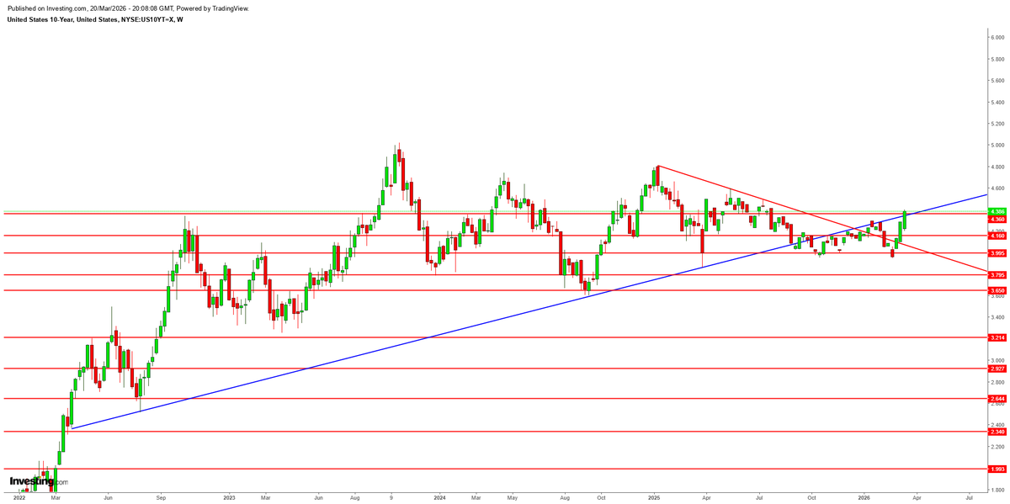Click the red 2.927 price level label
Image resolution: width=1010 pixels, height=504 pixels.
pos(997,369)
